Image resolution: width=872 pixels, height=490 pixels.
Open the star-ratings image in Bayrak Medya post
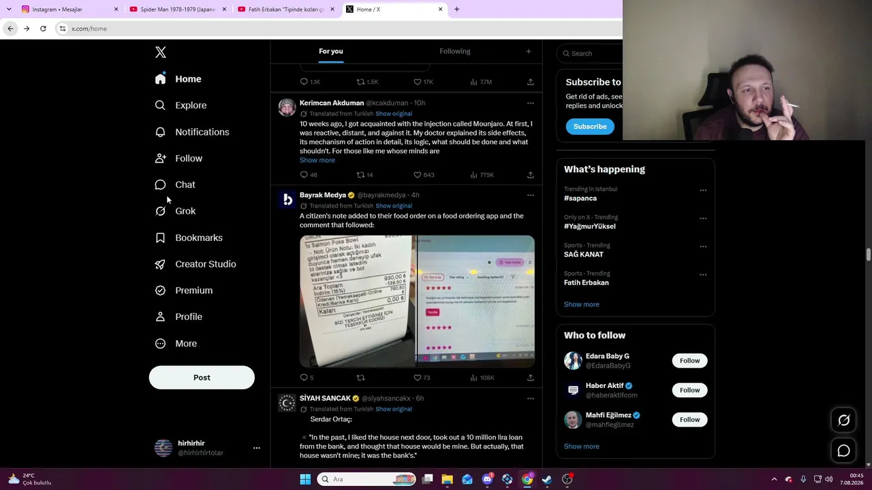click(476, 301)
